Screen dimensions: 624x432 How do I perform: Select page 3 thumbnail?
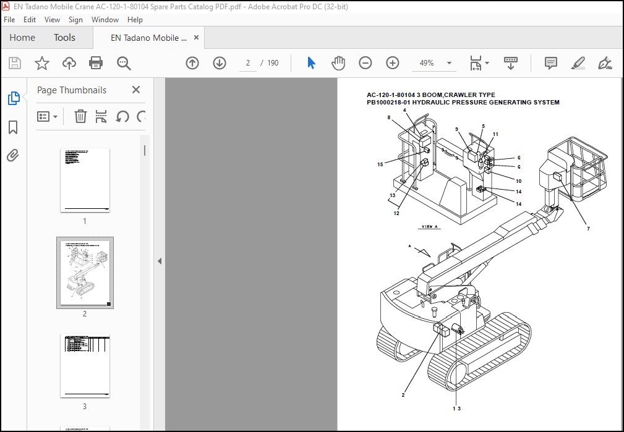click(x=85, y=366)
